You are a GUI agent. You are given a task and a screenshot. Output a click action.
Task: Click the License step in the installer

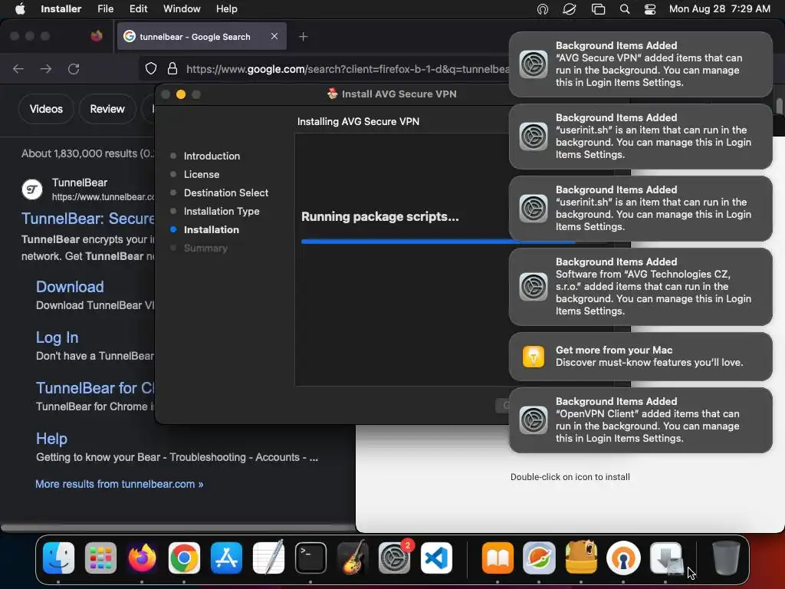[x=202, y=174]
